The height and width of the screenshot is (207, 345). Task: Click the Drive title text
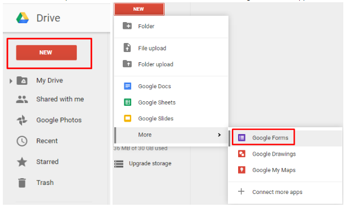pyautogui.click(x=48, y=18)
